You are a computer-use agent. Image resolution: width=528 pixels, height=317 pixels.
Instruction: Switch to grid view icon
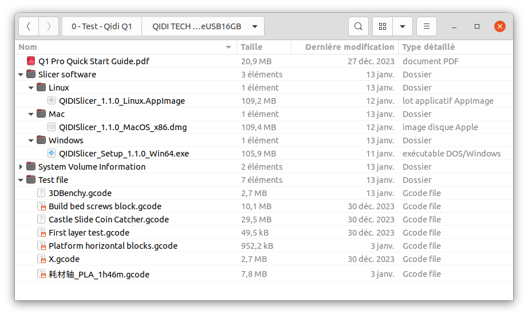point(383,26)
